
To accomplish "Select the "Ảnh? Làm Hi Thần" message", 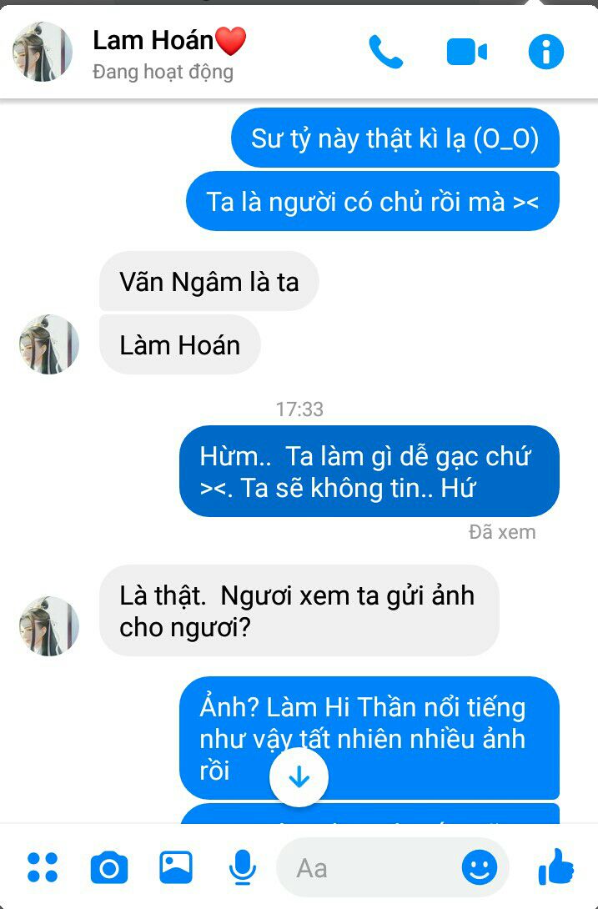I will click(369, 738).
